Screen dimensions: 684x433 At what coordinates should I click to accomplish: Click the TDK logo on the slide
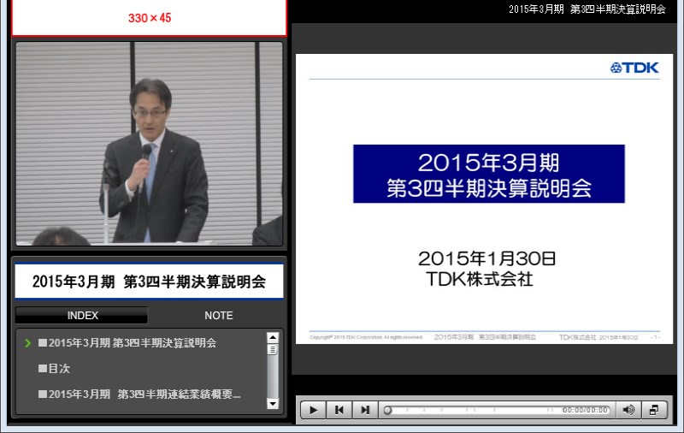coord(634,68)
